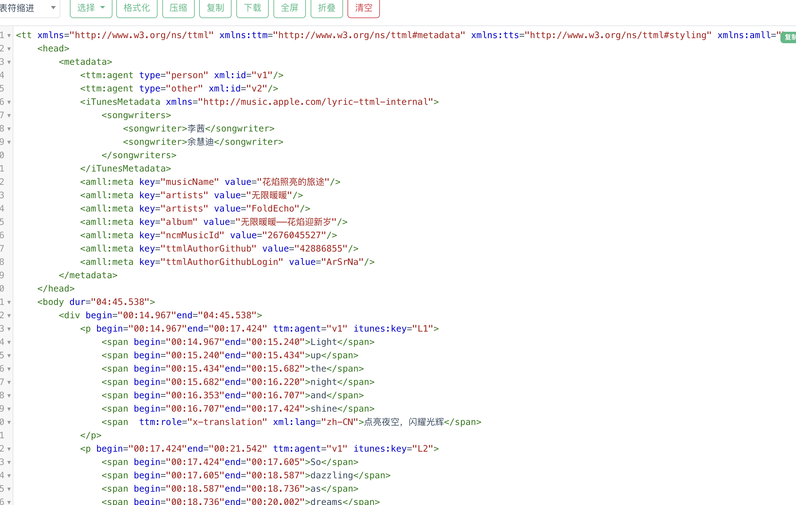The image size is (796, 505).
Task: Click the 复制 copy button in toolbar
Action: [x=215, y=8]
